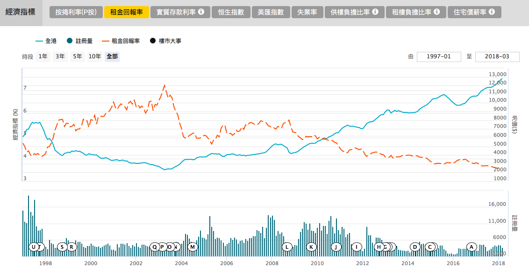Click the 16,000 volume axis label

(x=497, y=204)
